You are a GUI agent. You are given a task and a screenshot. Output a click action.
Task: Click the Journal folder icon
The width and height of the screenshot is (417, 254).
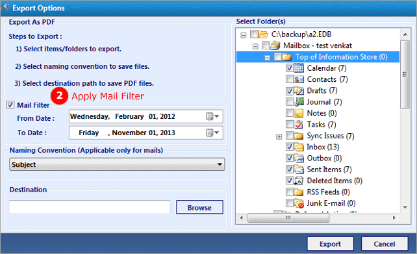(x=299, y=102)
